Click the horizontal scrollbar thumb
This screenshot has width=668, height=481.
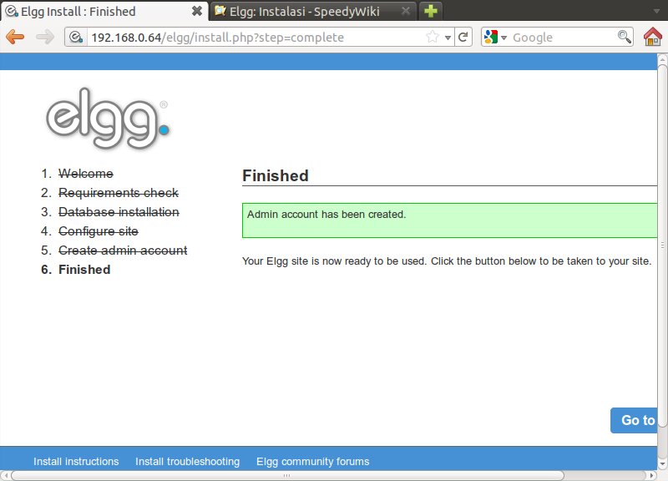click(x=287, y=475)
